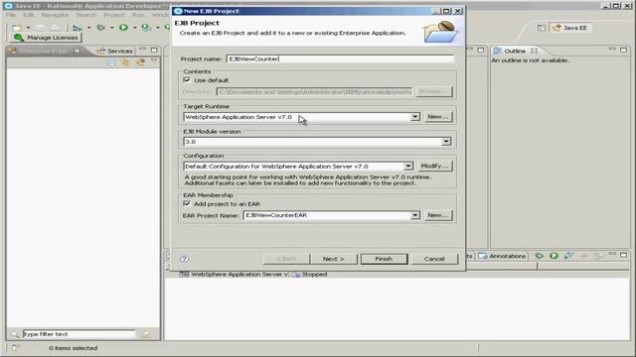The image size is (636, 357).
Task: Click the Next button
Action: [x=334, y=259]
